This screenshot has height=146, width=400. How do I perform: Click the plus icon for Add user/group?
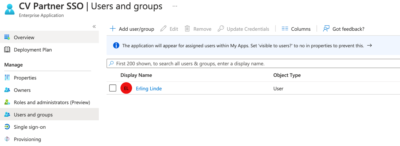point(113,29)
